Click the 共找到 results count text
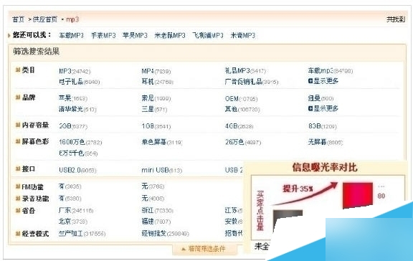This screenshot has height=261, width=413. (396, 19)
